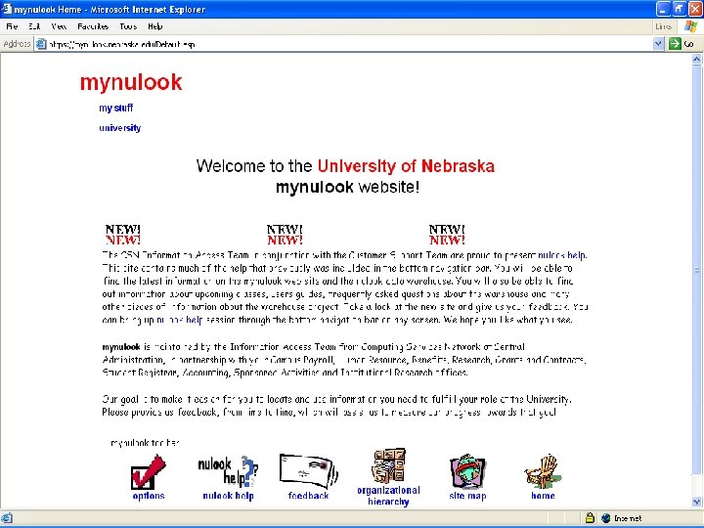This screenshot has width=704, height=528.
Task: Click the options checkmark icon
Action: 149,472
